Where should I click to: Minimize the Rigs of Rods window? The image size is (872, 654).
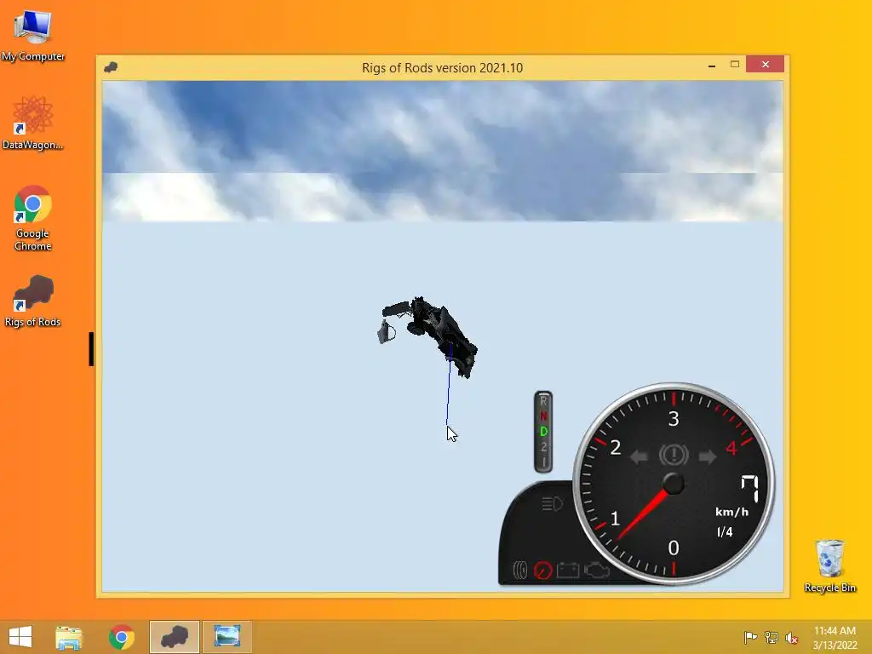coord(712,65)
